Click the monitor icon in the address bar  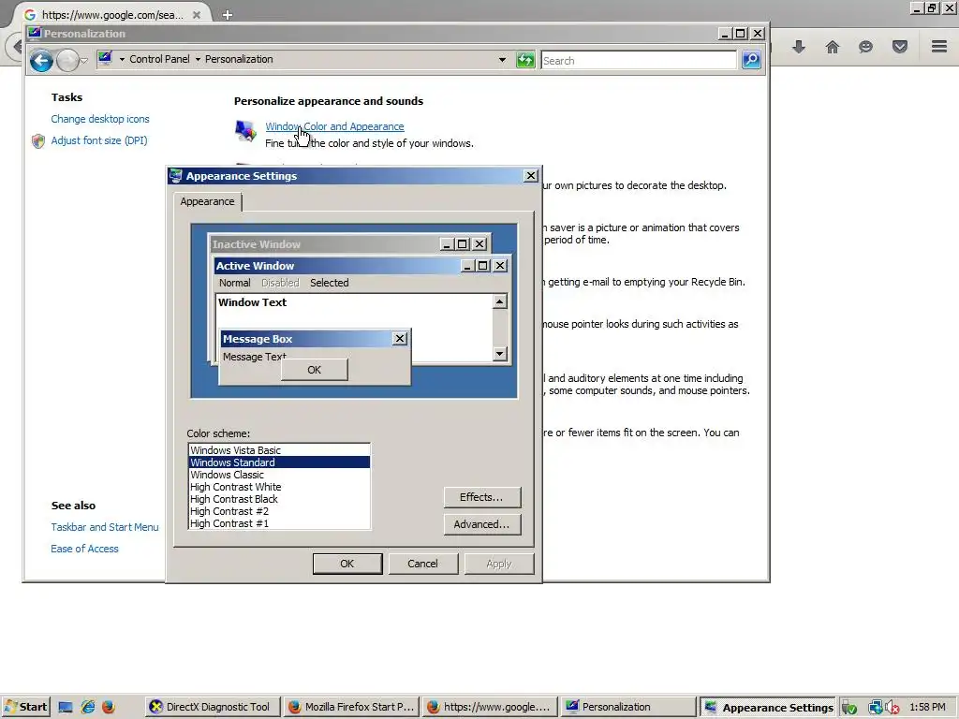pos(105,59)
